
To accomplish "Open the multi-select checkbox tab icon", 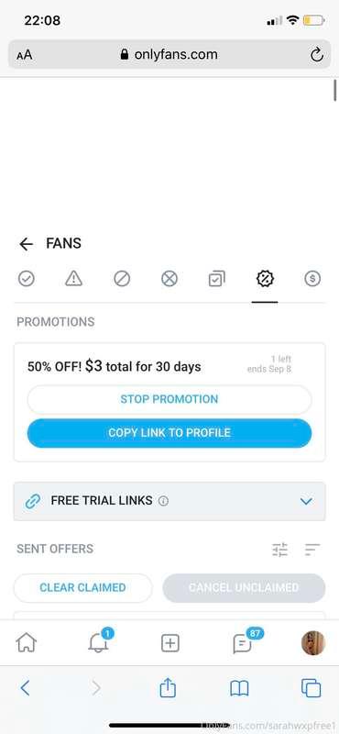I will coord(216,279).
